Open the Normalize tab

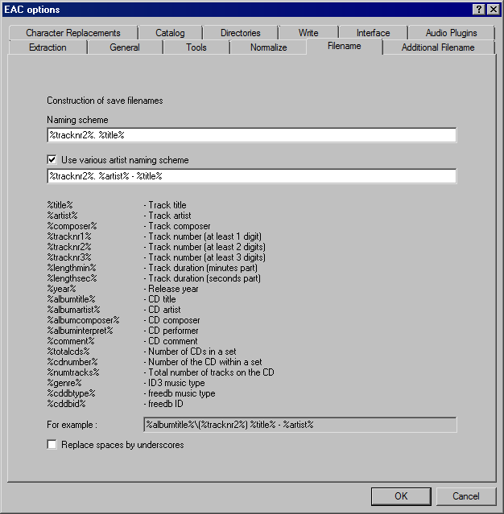pos(268,47)
